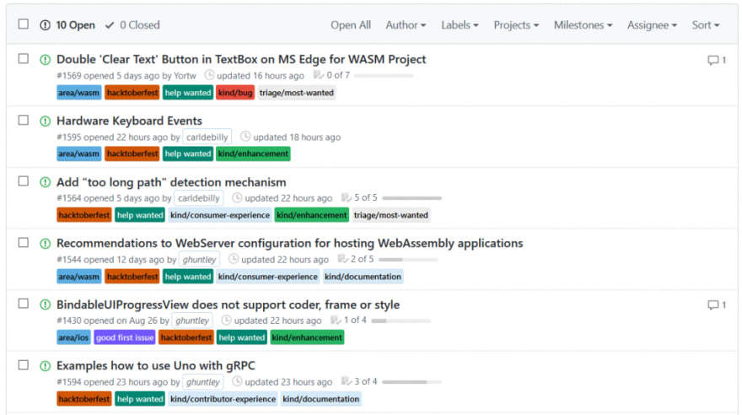The height and width of the screenshot is (415, 742).
Task: Tick checkbox for BindableUIProgressView issue
Action: [24, 304]
